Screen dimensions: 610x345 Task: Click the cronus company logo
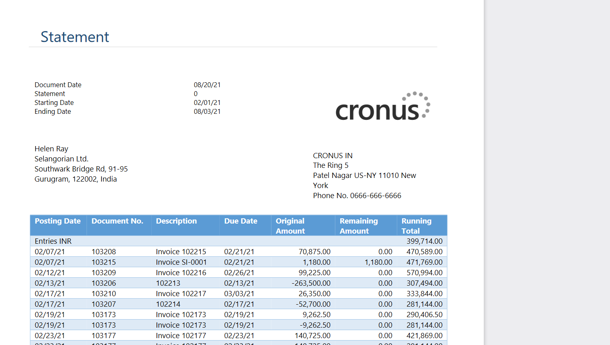[382, 106]
